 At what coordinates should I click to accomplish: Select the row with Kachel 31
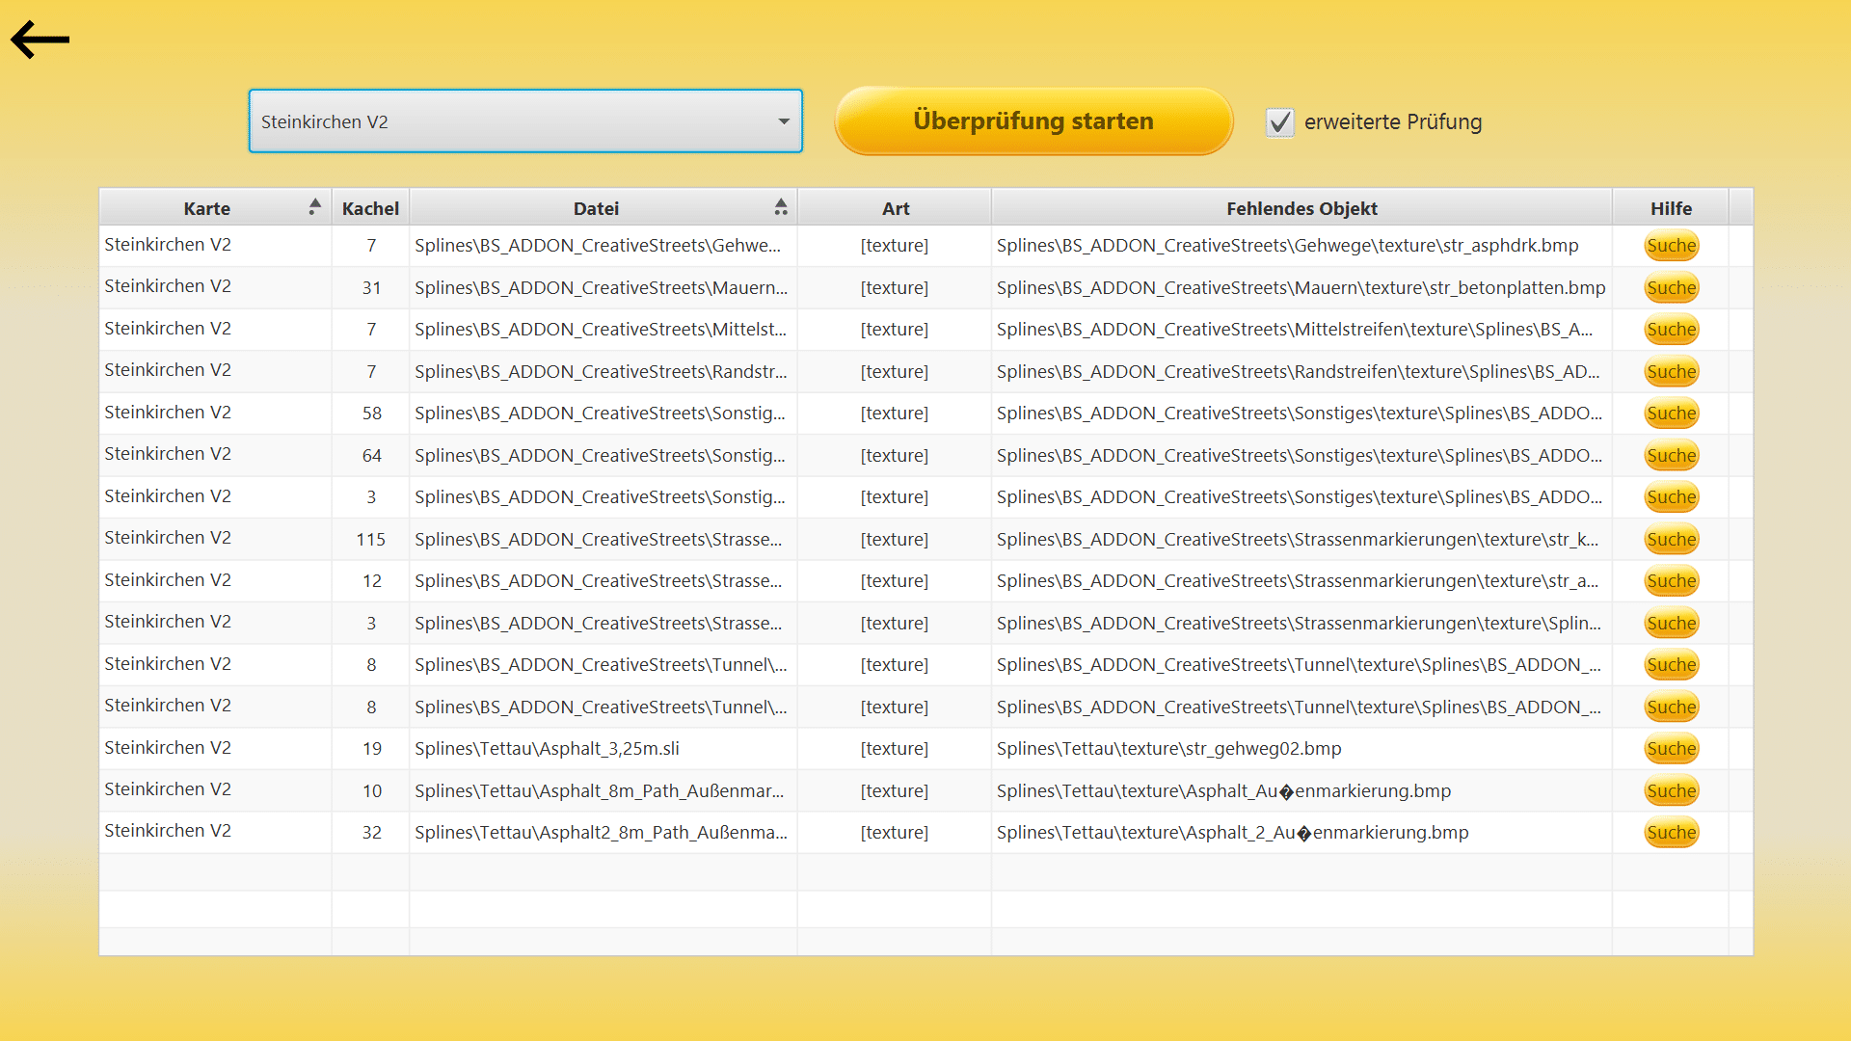click(371, 288)
